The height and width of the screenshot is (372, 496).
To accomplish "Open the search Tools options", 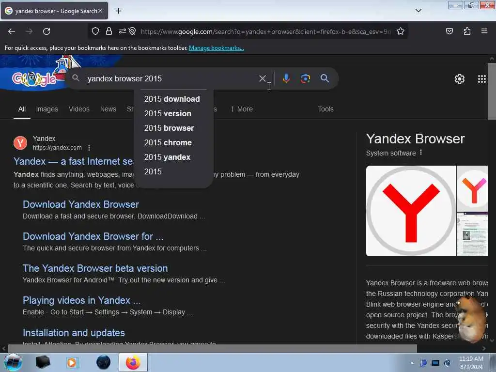I will tap(325, 109).
